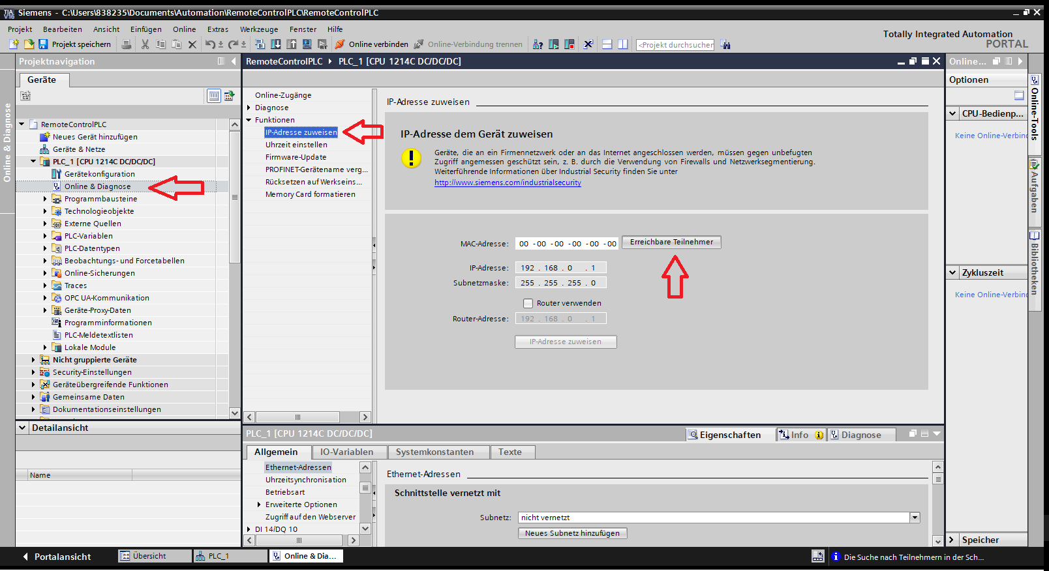Open the Hilfe menu
The width and height of the screenshot is (1049, 571).
335,29
